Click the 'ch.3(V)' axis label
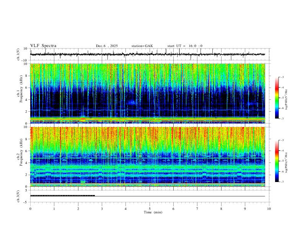The width and height of the screenshot is (303, 234). 18,196
